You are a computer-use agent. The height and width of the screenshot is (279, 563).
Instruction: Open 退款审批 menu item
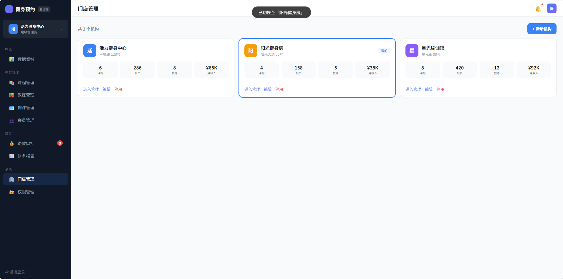coord(36,144)
